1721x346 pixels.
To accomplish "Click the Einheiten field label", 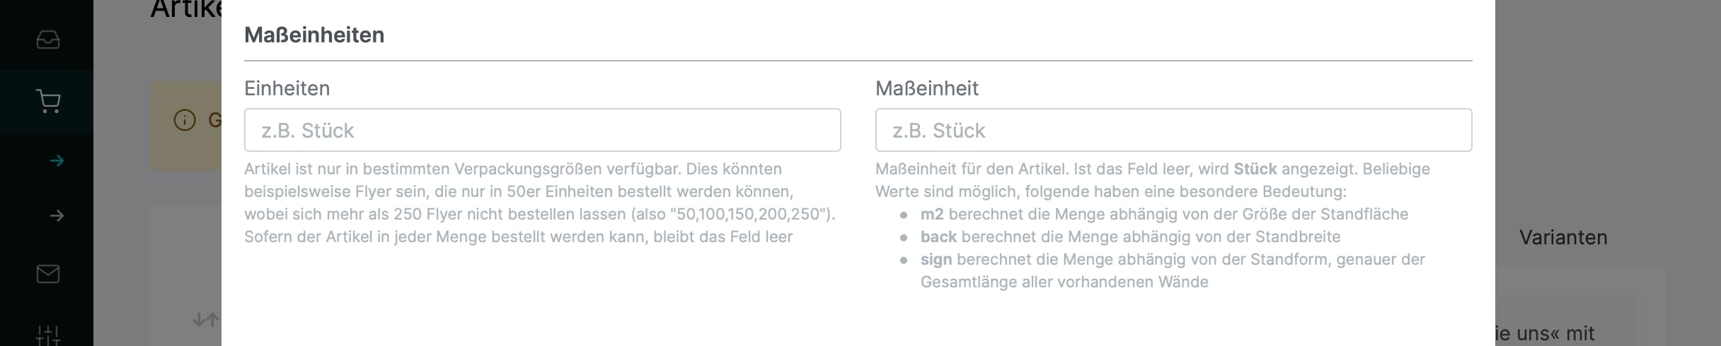I will click(x=287, y=88).
